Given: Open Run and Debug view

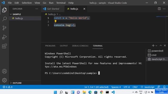Looking at the screenshot, I should point(4,37).
